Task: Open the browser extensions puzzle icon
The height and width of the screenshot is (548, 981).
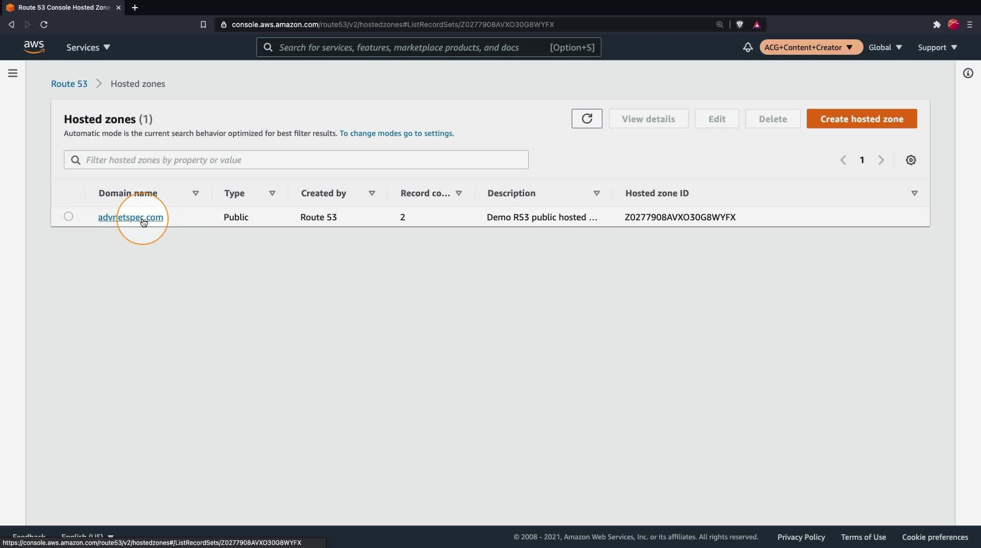Action: pyautogui.click(x=937, y=25)
